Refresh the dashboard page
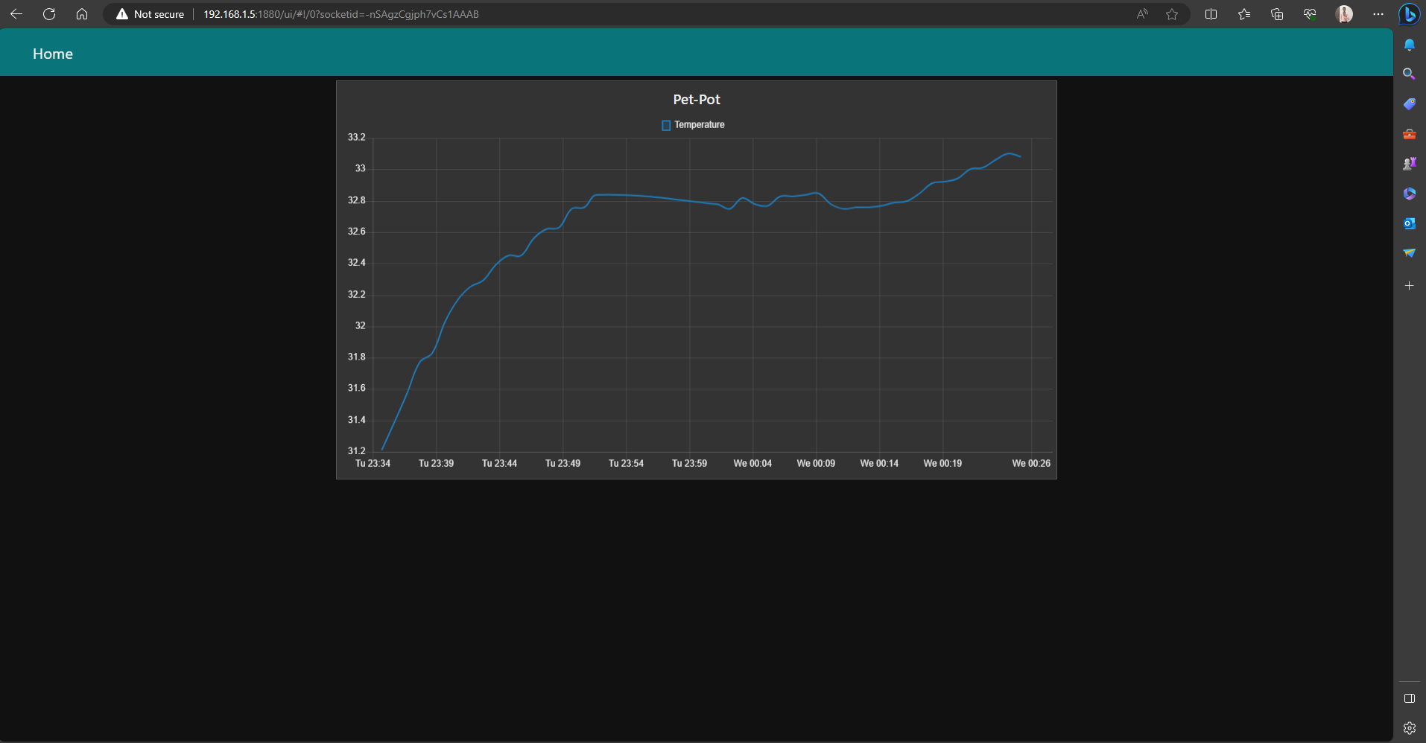 49,13
